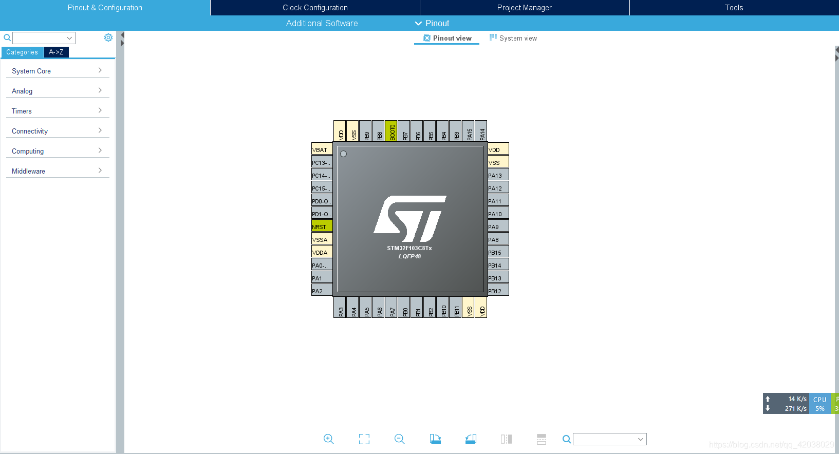This screenshot has width=839, height=454.
Task: Click the PC14 pin
Action: [322, 175]
